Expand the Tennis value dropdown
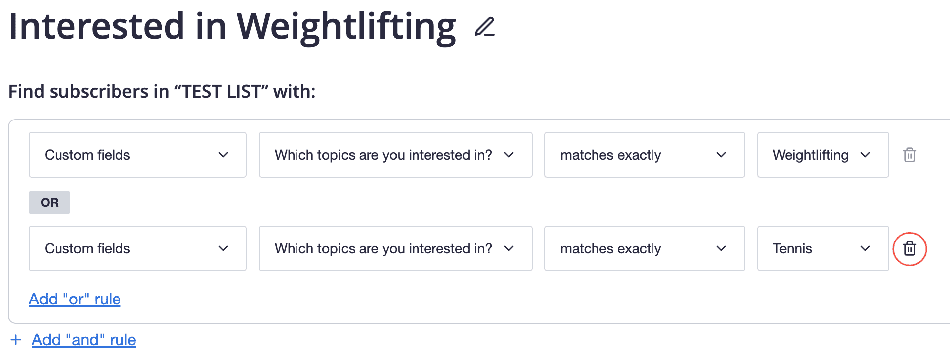The image size is (950, 361). coord(822,248)
